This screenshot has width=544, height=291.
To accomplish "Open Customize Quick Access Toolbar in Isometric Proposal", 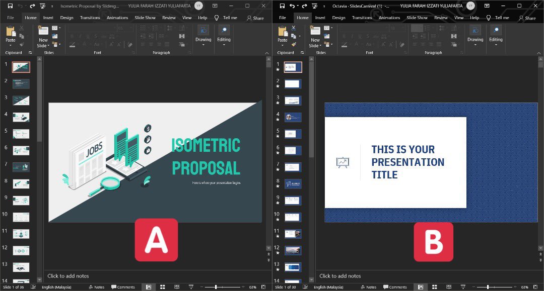I will (x=52, y=6).
